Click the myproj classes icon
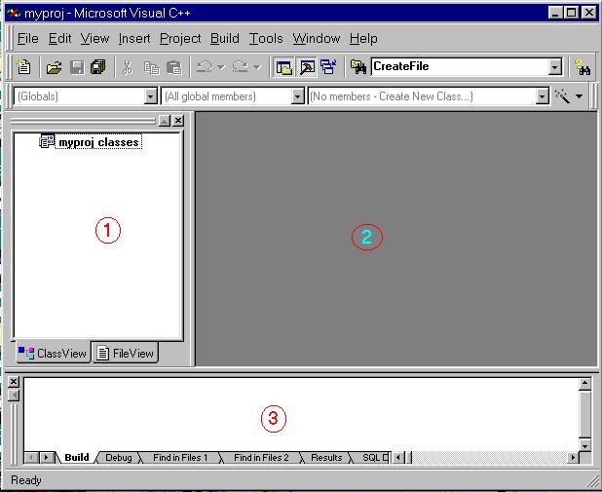Image resolution: width=602 pixels, height=492 pixels. point(47,141)
